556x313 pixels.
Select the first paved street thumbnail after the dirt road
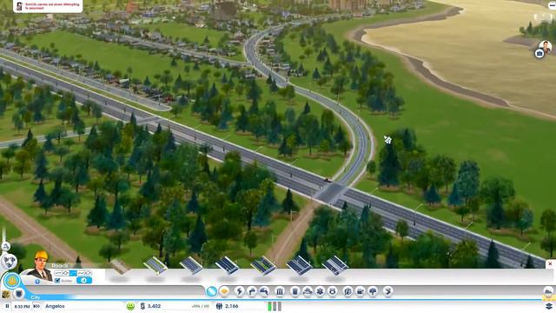156,265
